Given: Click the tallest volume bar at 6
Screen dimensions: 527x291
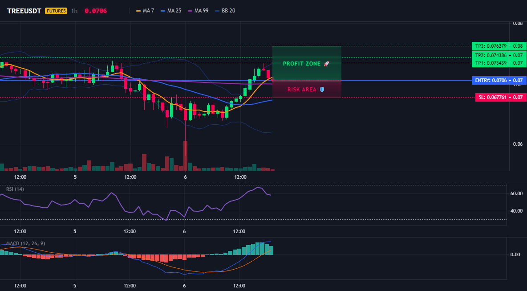Looking at the screenshot, I should [185, 156].
